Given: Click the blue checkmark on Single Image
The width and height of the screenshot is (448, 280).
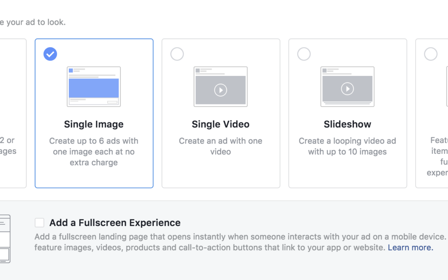Looking at the screenshot, I should 50,54.
